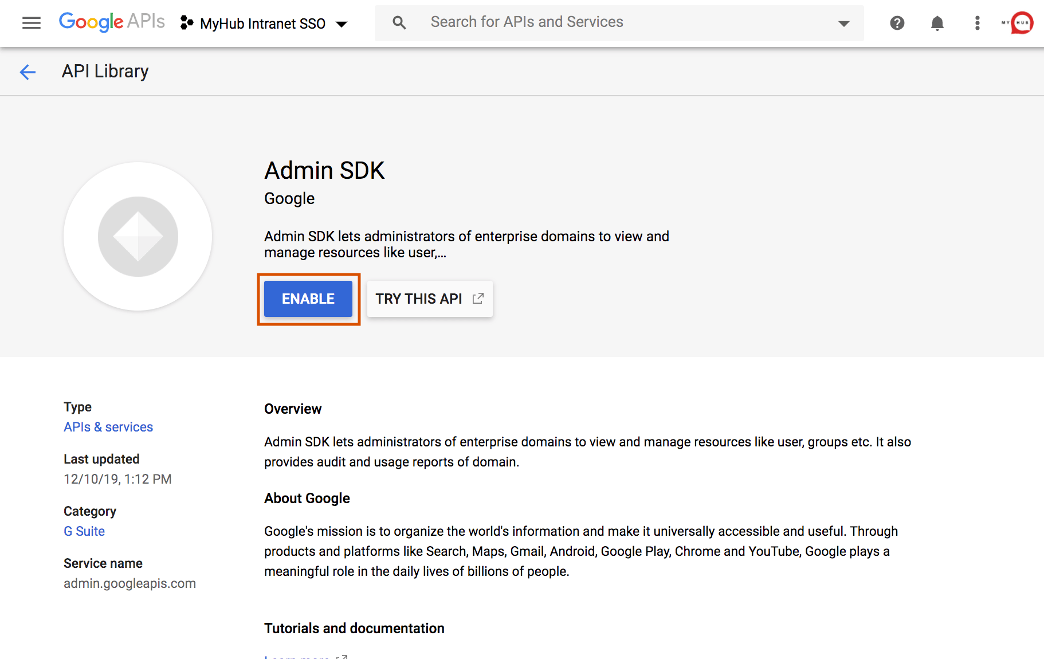Open the hamburger navigation menu
This screenshot has width=1044, height=659.
pos(32,23)
